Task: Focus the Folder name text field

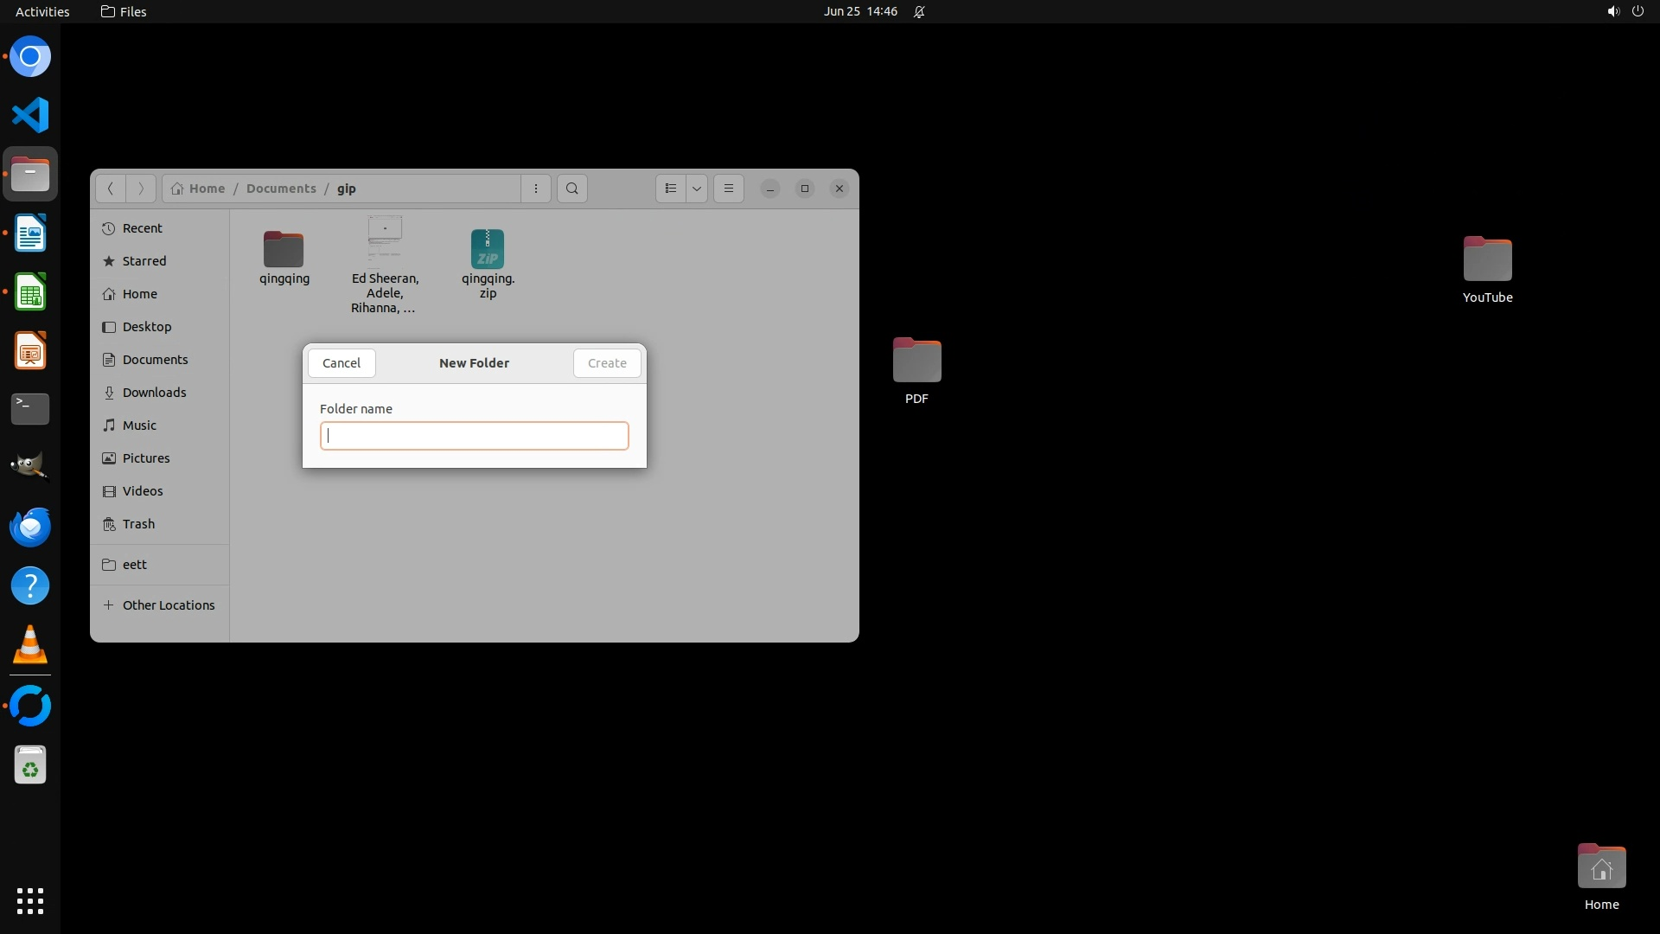Action: (x=474, y=436)
